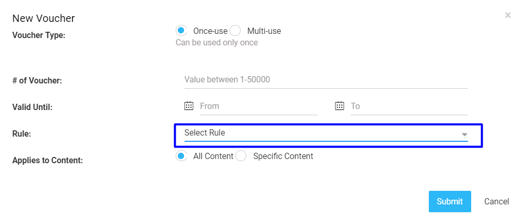
Task: Click the 'Can be used only once' hint
Action: [217, 43]
